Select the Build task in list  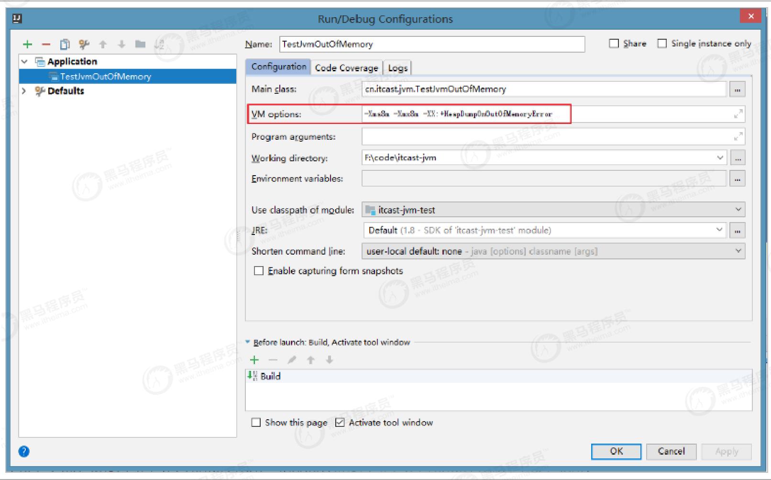pyautogui.click(x=498, y=376)
